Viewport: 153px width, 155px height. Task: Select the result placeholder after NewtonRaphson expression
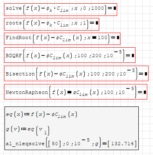(145, 92)
